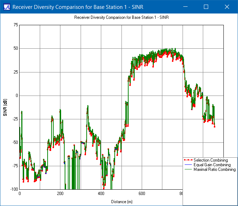This screenshot has width=238, height=206.
Task: Click the chart title above the plot
Action: pos(121,18)
